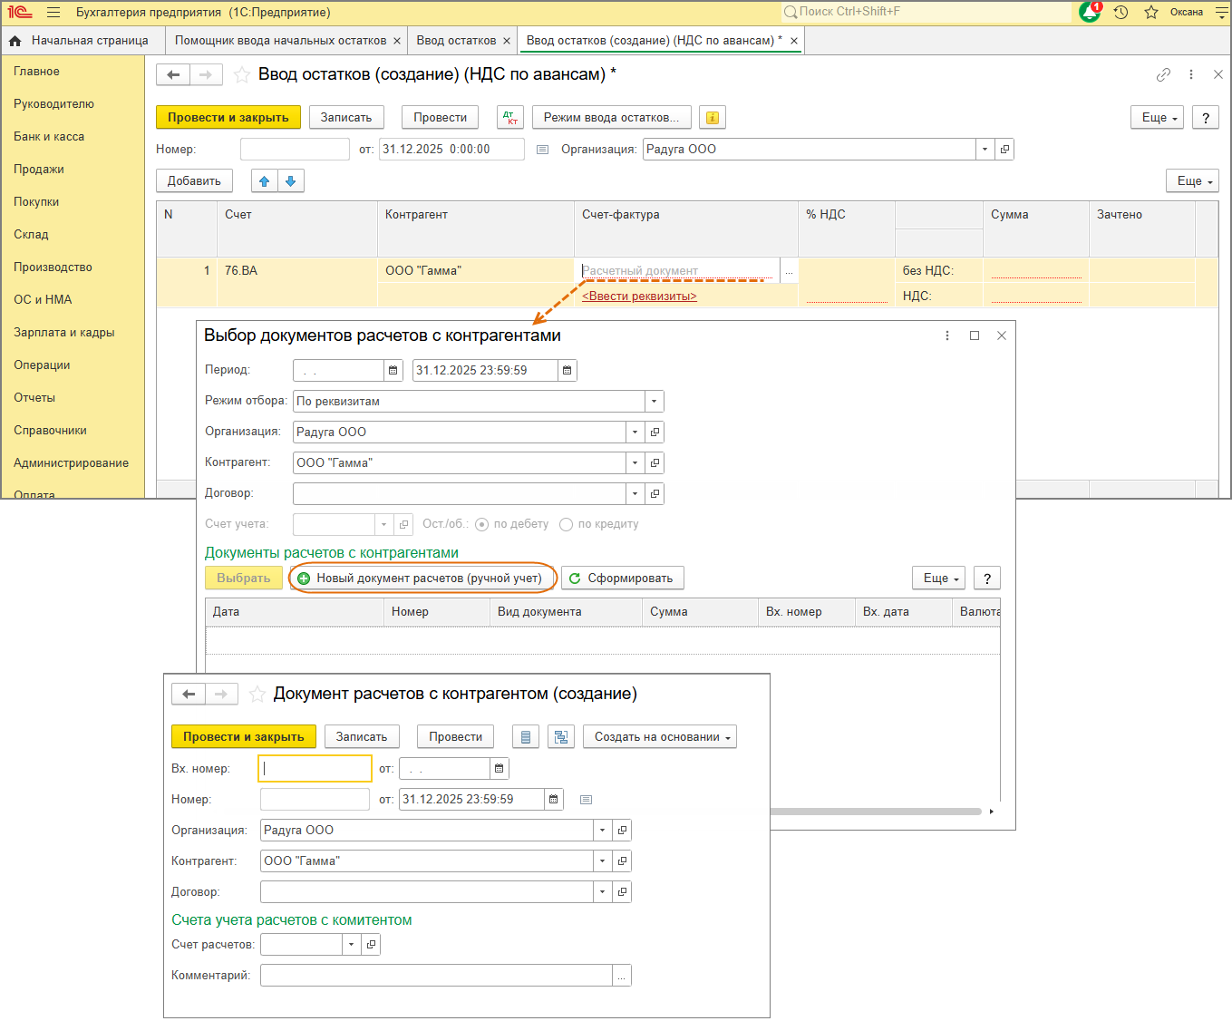Open Счет расчетов account card icon
1232x1021 pixels.
371,945
